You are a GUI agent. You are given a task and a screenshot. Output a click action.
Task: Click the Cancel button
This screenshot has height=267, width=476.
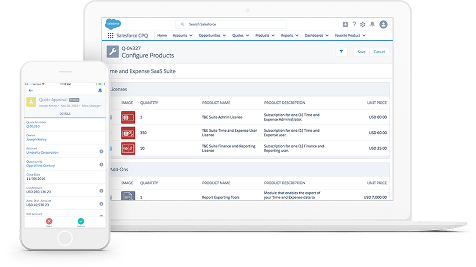(379, 52)
